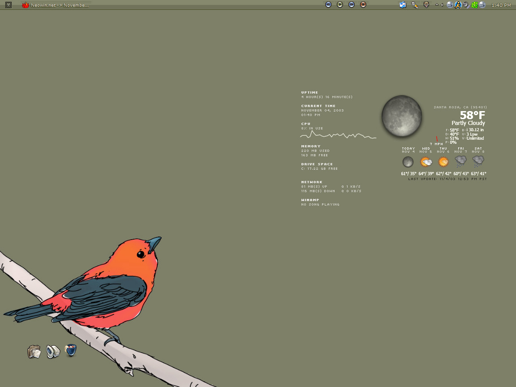Click the 7 MPH wind reading
The height and width of the screenshot is (387, 516).
[436, 144]
